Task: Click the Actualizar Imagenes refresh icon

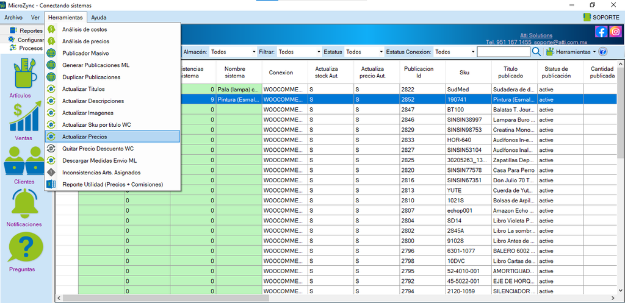Action: pos(51,113)
